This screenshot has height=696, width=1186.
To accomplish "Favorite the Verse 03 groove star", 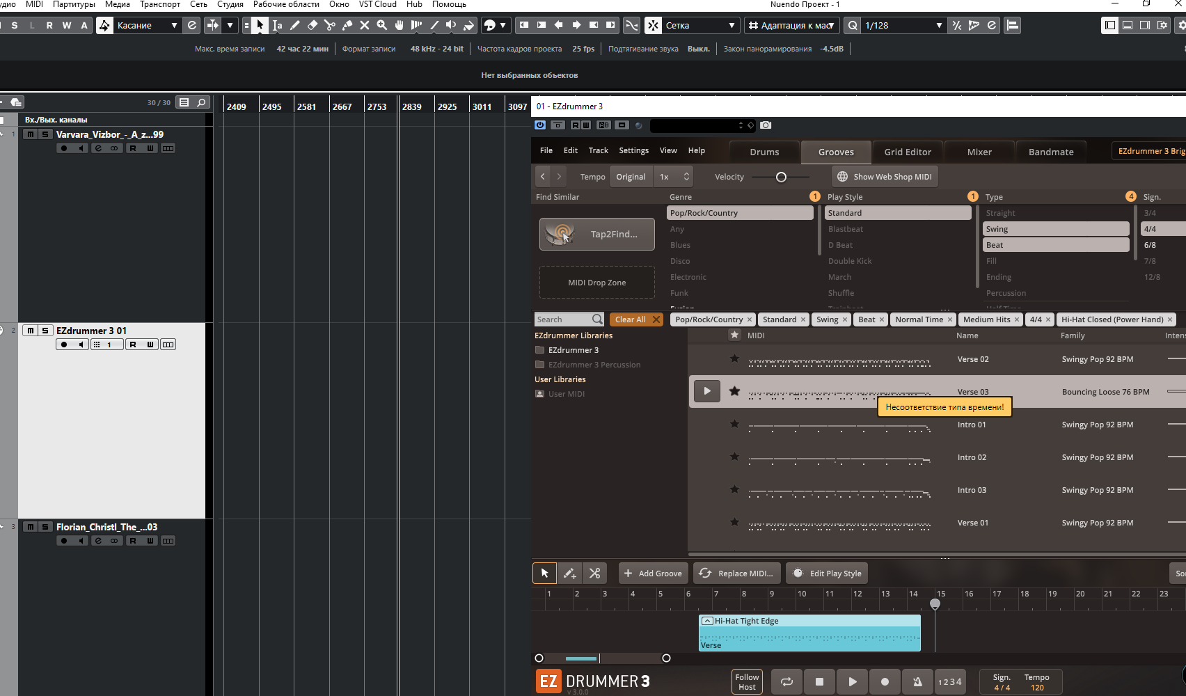I will (x=734, y=391).
